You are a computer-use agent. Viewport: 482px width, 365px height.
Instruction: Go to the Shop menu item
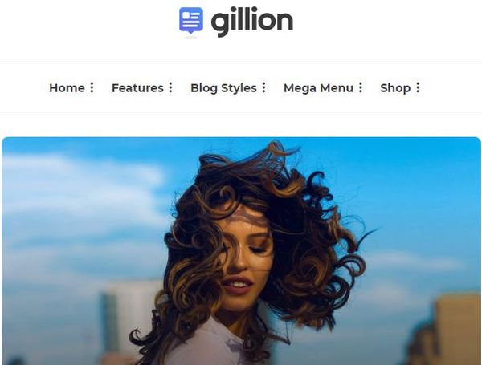click(395, 88)
